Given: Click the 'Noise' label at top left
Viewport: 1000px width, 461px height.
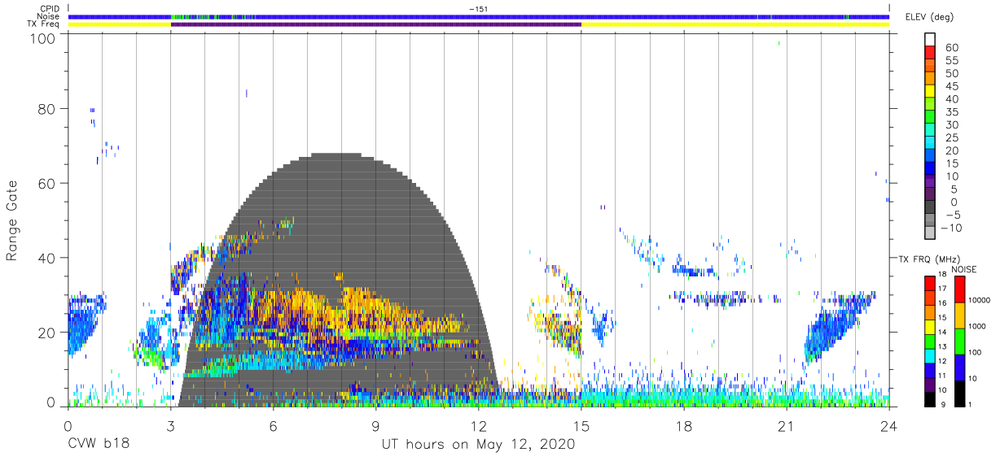Looking at the screenshot, I should [49, 16].
